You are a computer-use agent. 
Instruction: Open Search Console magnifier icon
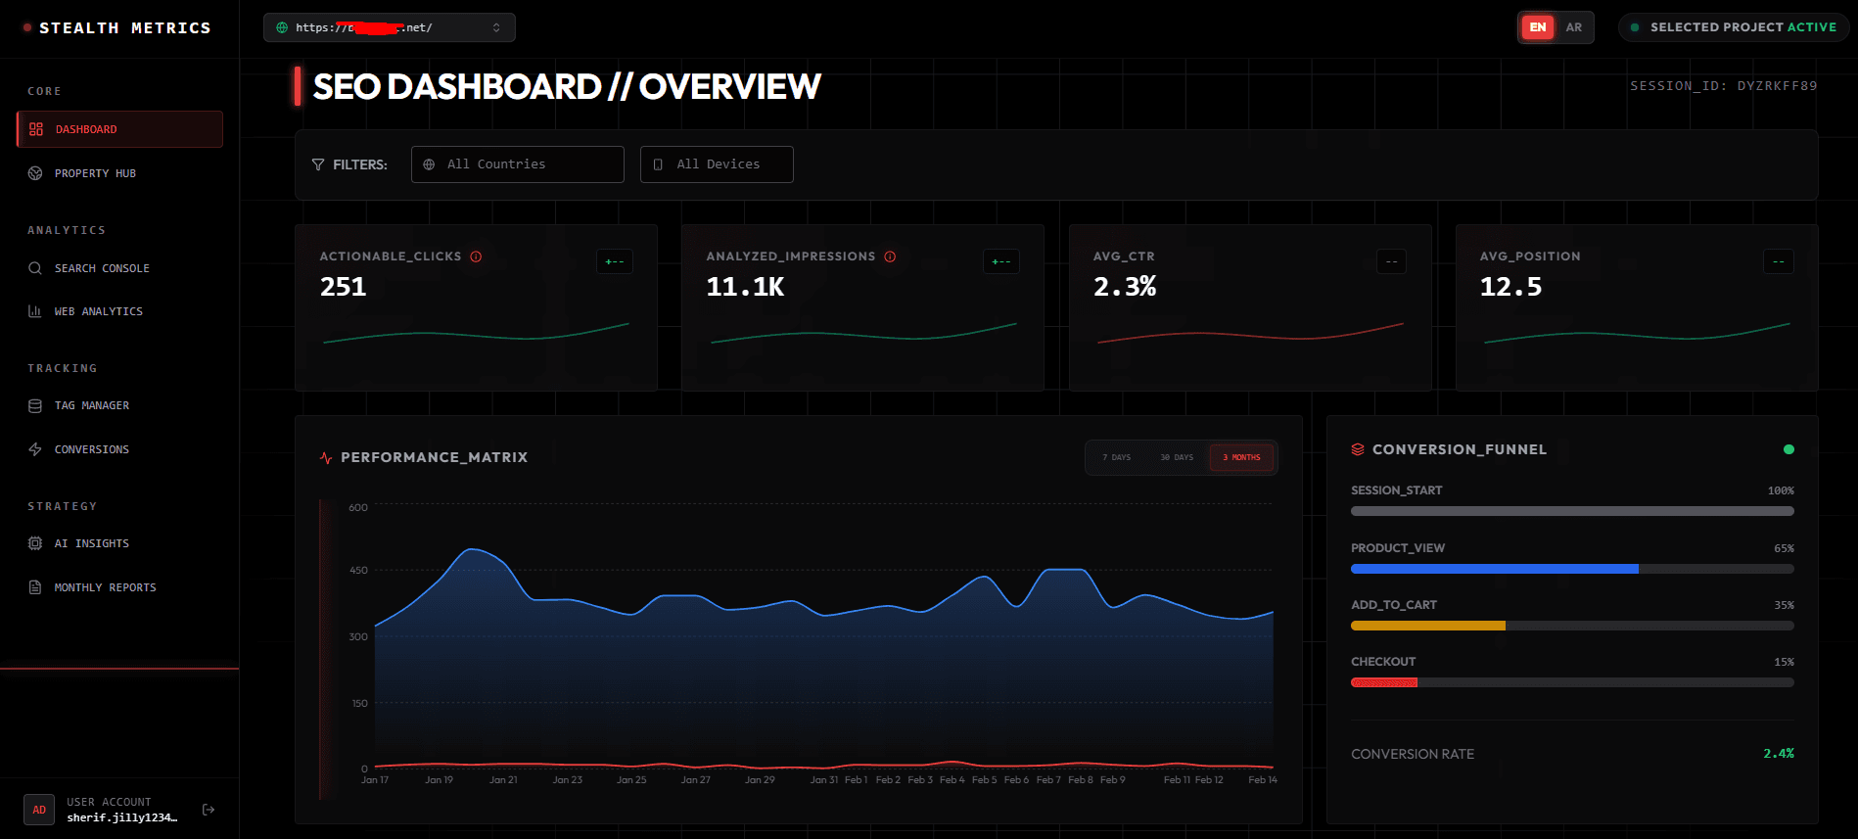[x=35, y=268]
